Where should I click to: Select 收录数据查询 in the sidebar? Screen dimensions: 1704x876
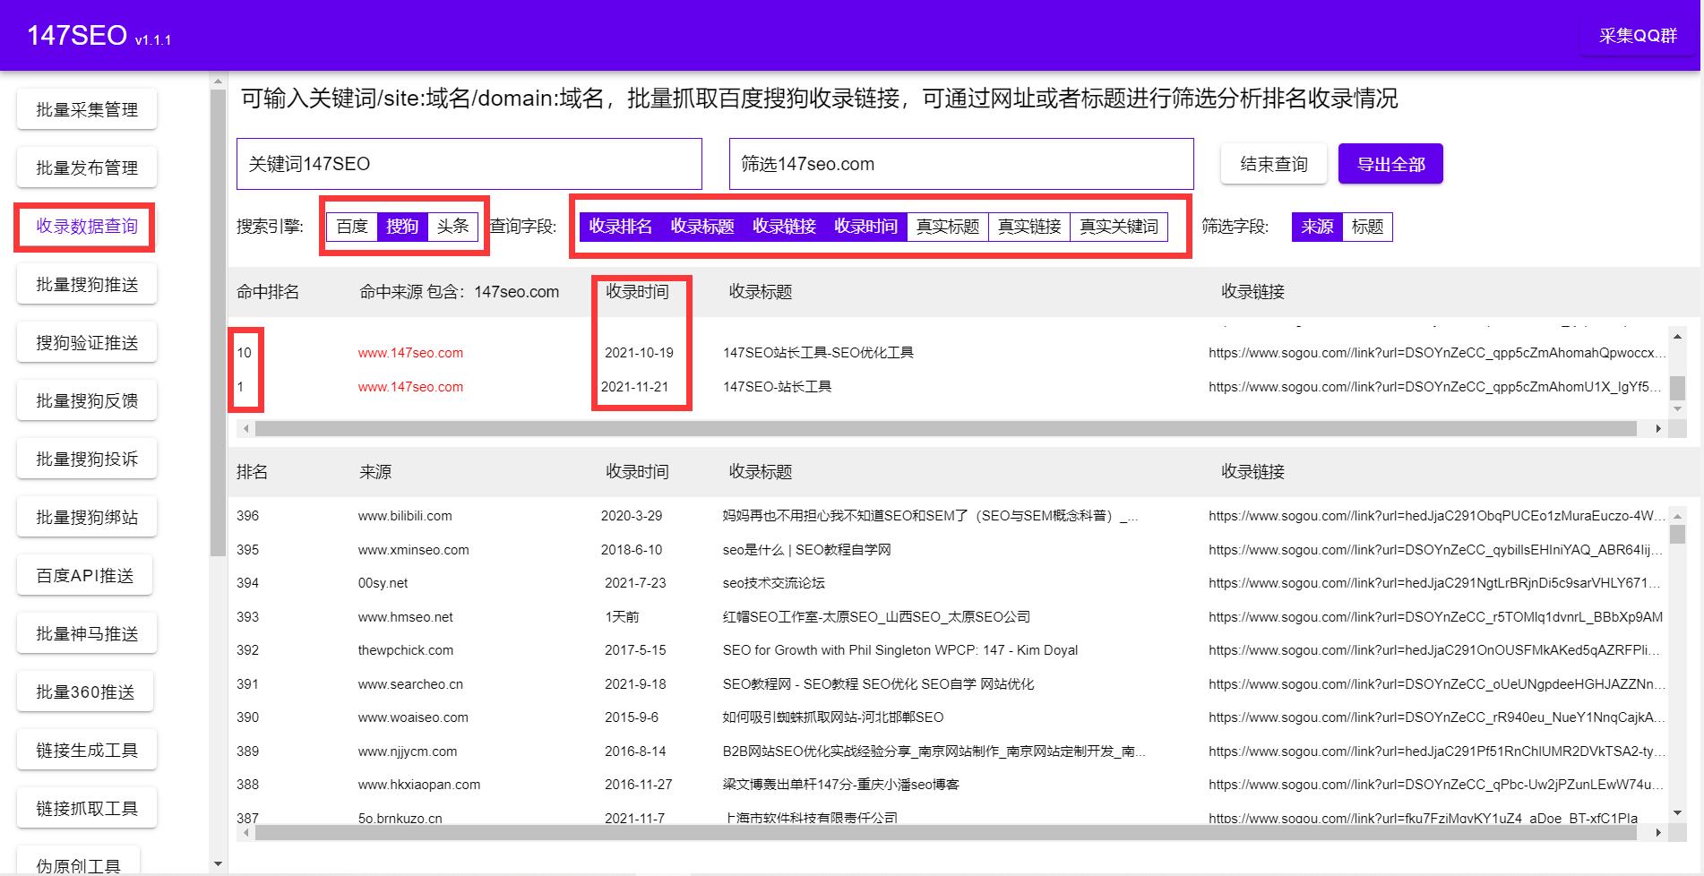coord(85,227)
